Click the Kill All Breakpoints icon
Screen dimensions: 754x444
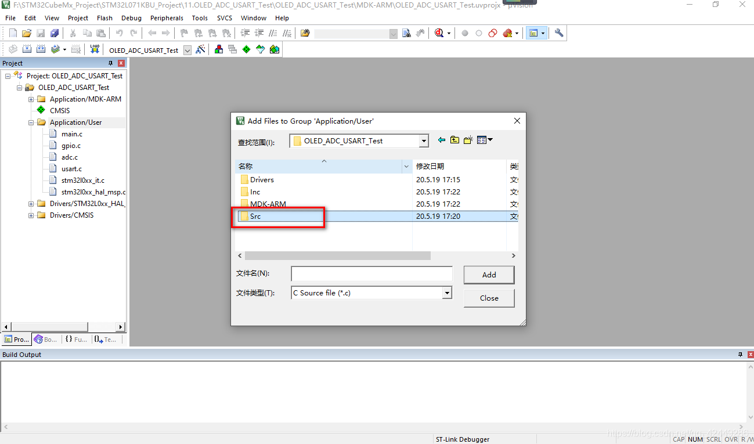(507, 33)
